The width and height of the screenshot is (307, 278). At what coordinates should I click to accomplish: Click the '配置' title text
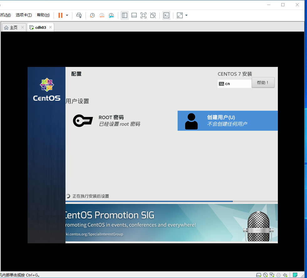[76, 74]
